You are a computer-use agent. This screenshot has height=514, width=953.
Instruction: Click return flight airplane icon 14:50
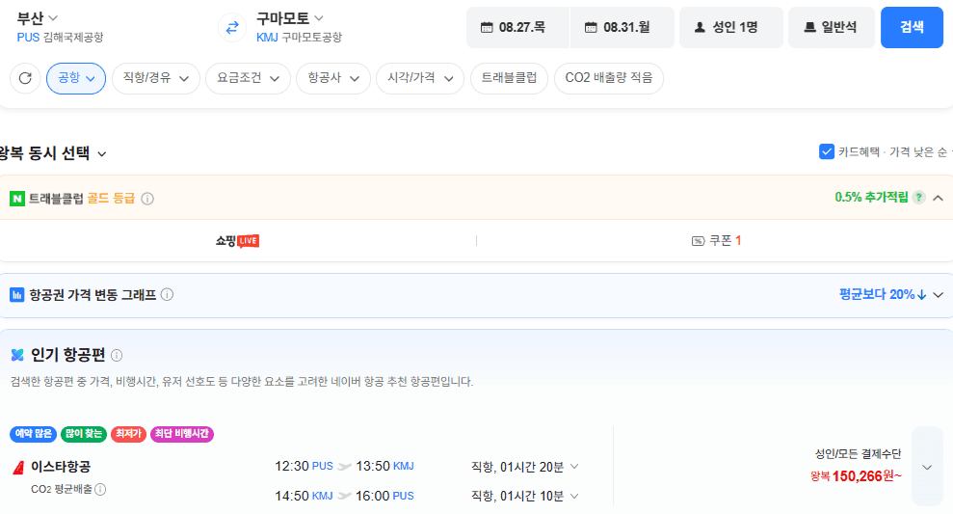point(345,496)
